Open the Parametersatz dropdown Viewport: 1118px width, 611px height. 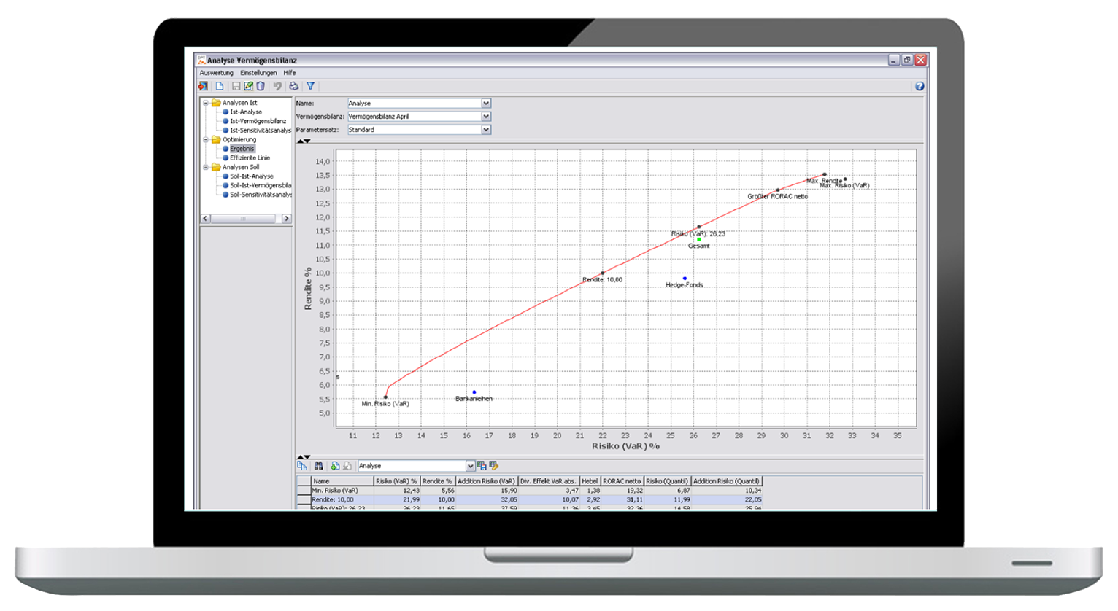[x=486, y=130]
